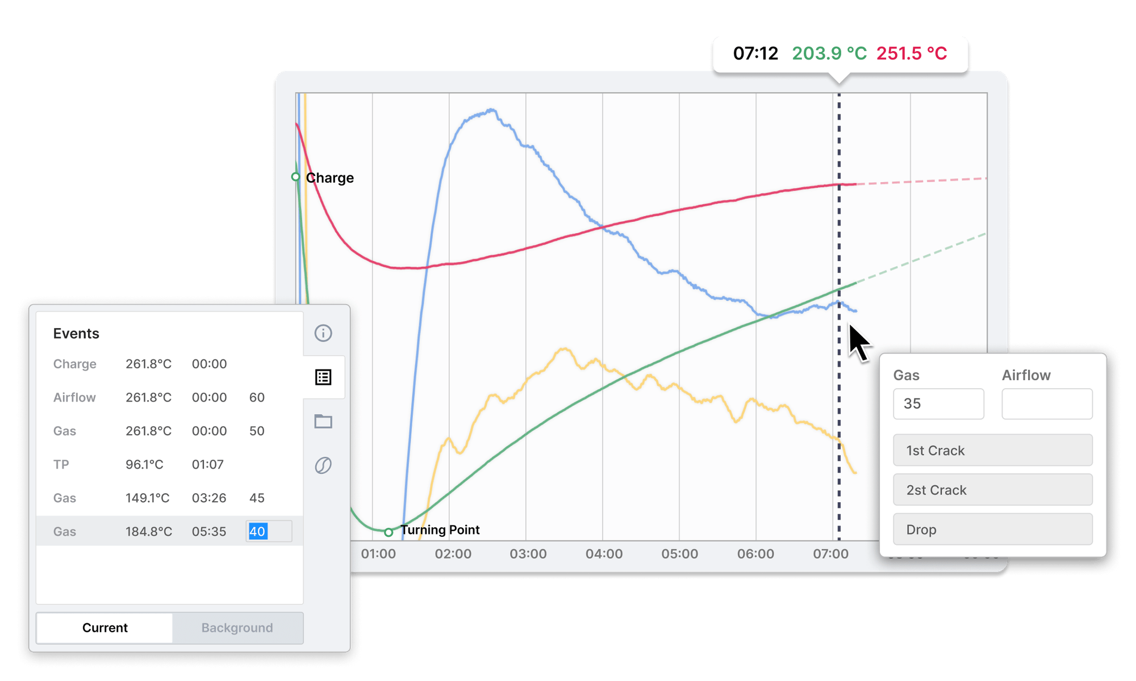Viewport: 1136px width, 681px height.
Task: Edit the highlighted 40 gas value
Action: click(x=268, y=531)
